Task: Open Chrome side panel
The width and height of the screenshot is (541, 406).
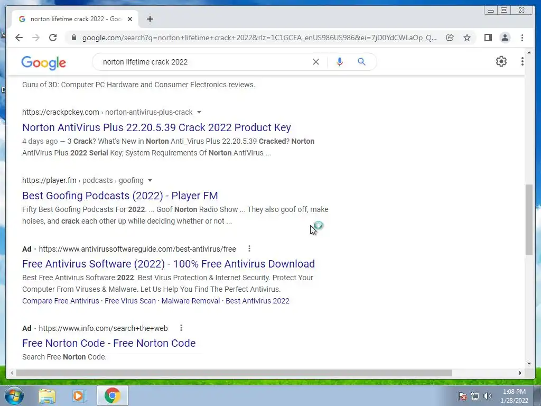Action: (488, 38)
